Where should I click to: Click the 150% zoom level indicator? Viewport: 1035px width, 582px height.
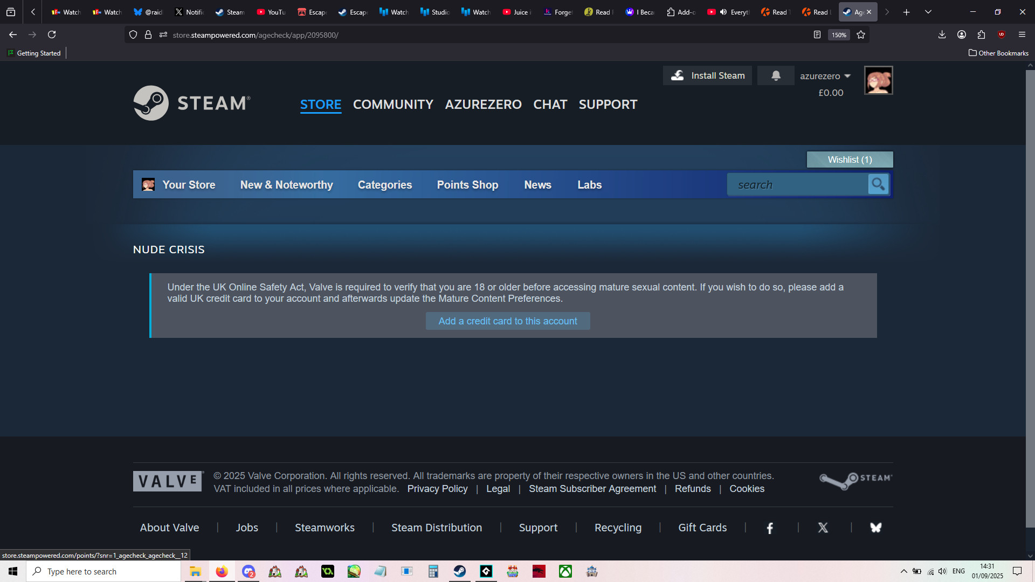point(839,35)
